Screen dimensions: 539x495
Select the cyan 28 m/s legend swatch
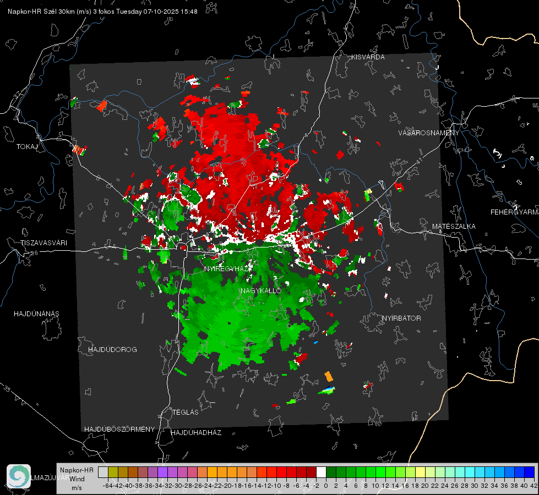click(x=470, y=472)
